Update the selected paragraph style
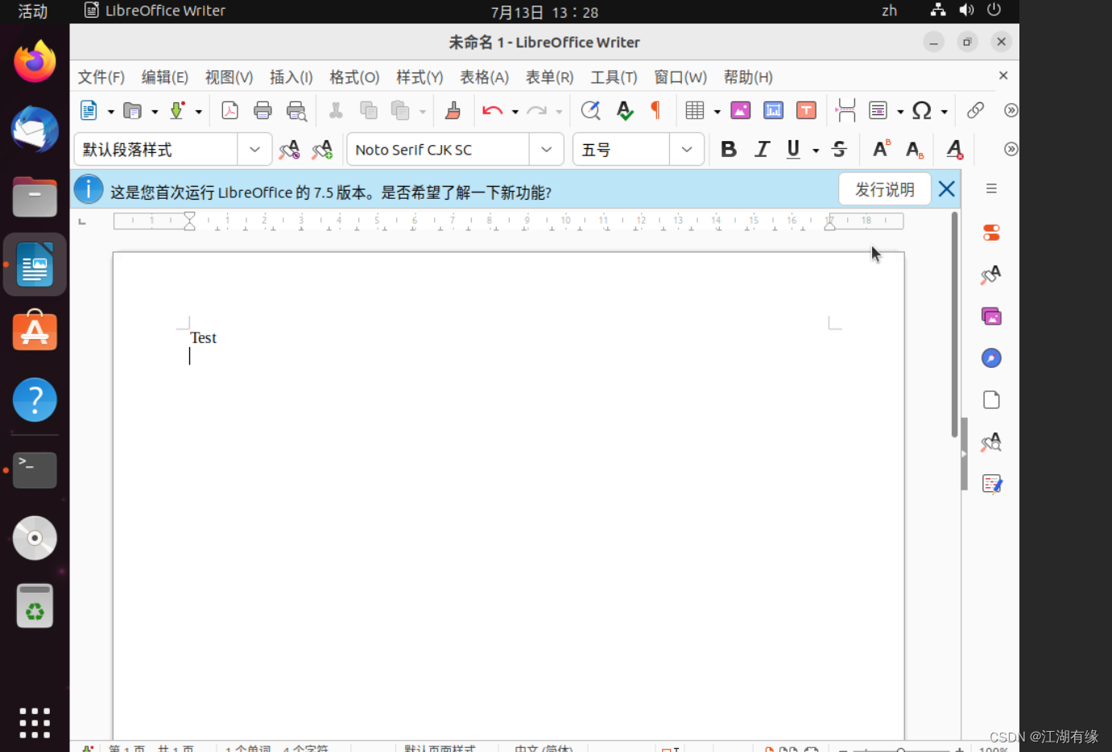 (289, 150)
